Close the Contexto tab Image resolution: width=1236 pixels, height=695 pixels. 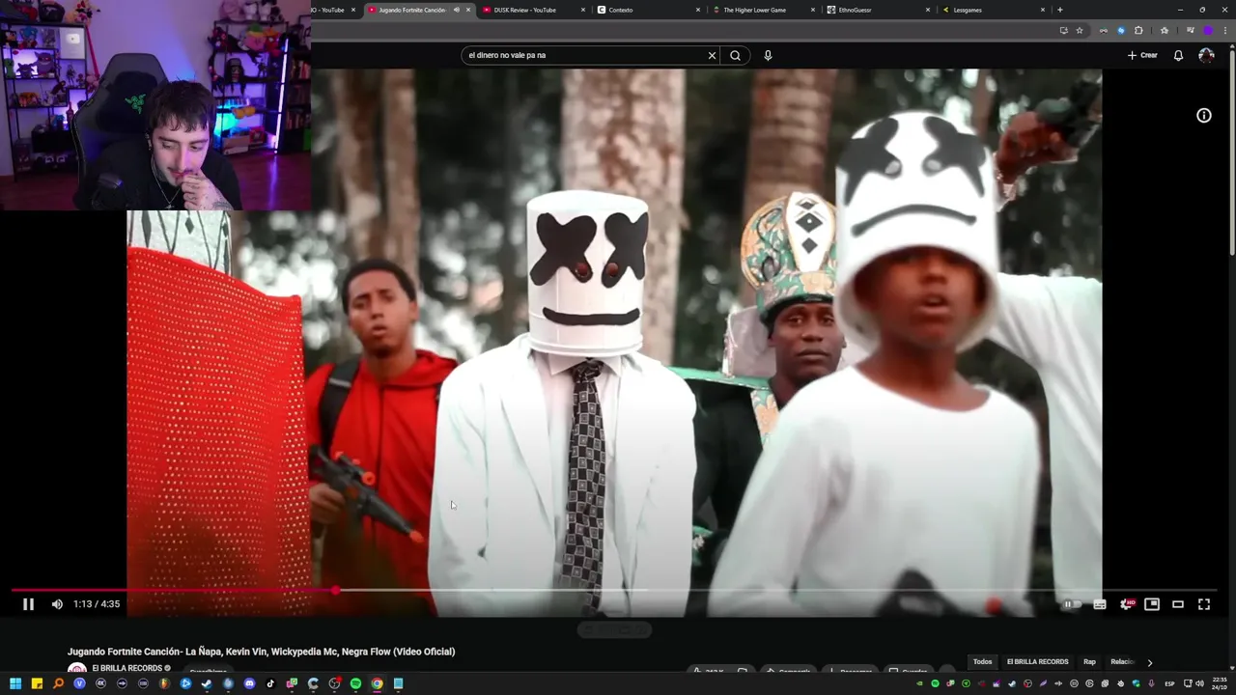point(698,10)
